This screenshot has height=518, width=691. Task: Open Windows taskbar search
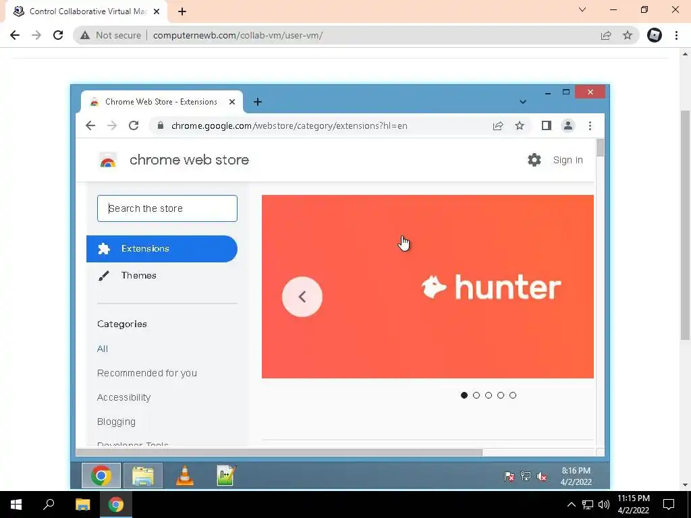click(49, 505)
